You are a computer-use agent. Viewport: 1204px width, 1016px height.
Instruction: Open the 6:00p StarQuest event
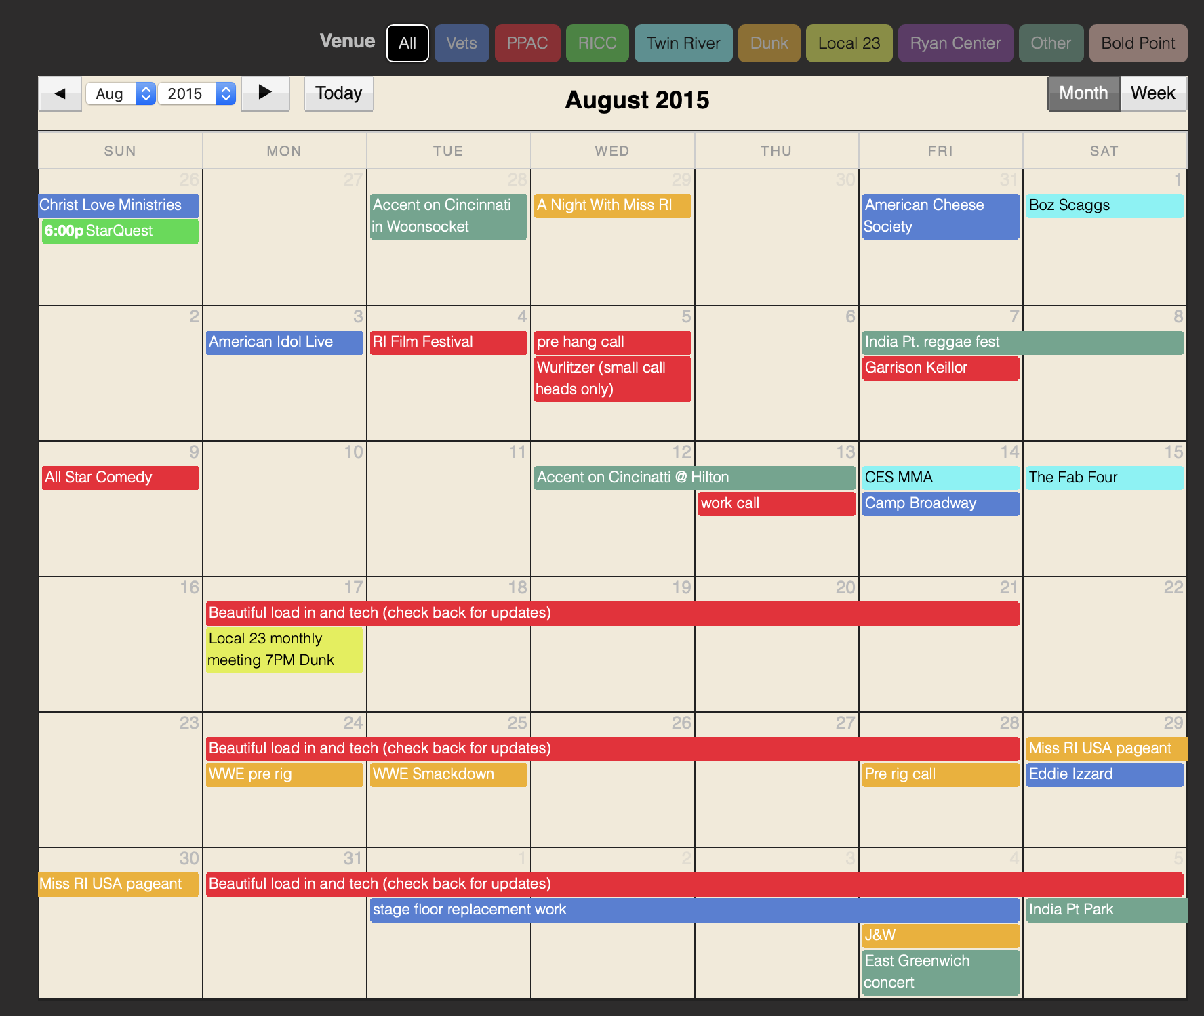tap(120, 231)
